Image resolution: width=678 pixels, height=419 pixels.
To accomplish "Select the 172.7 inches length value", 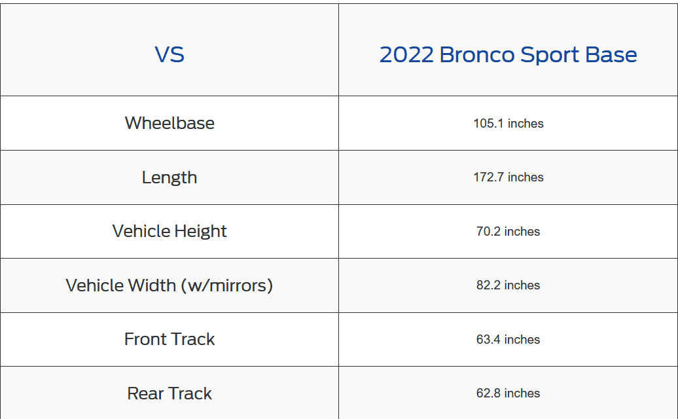I will 508,177.
